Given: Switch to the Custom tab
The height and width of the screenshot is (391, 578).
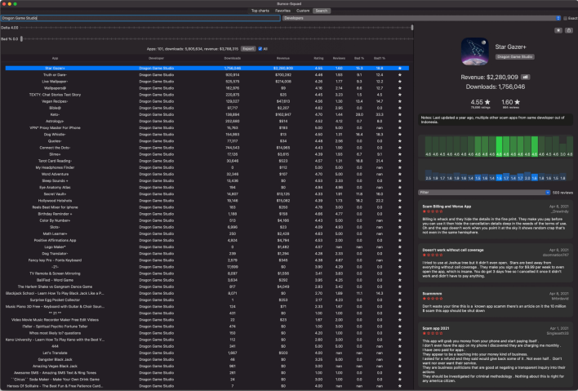Looking at the screenshot, I should click(x=303, y=11).
